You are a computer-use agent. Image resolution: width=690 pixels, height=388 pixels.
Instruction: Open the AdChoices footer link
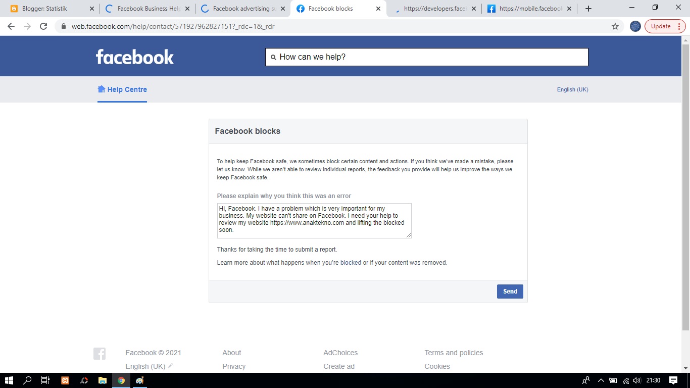click(340, 353)
